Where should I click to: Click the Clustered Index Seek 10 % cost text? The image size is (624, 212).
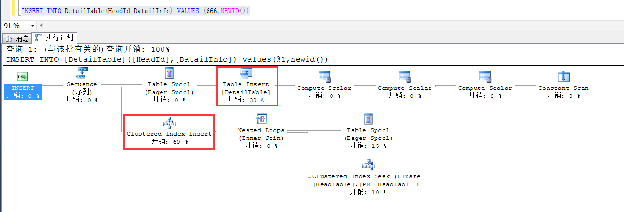368,192
